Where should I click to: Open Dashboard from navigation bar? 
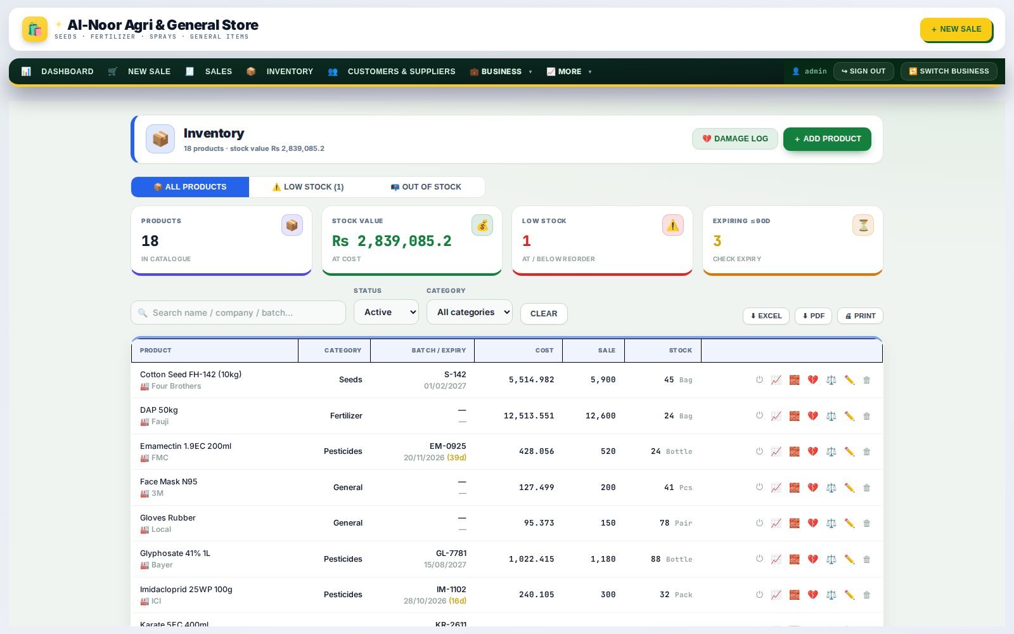[58, 72]
